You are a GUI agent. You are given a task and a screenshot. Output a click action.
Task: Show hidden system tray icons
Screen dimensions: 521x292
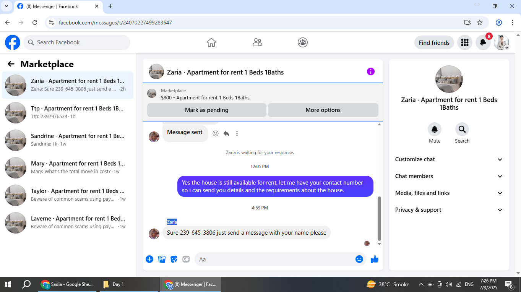421,284
